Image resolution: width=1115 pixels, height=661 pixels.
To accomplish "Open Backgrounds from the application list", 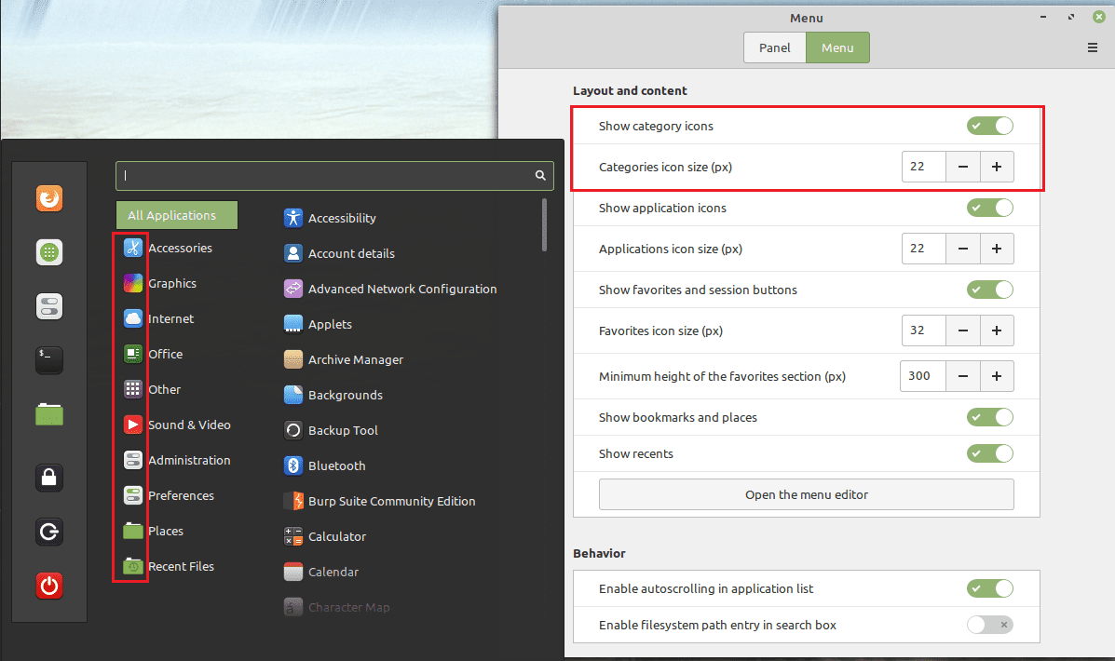I will (333, 395).
